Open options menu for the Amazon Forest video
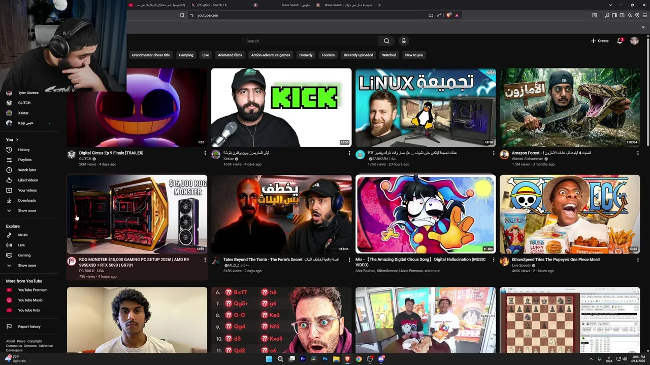 pos(638,153)
